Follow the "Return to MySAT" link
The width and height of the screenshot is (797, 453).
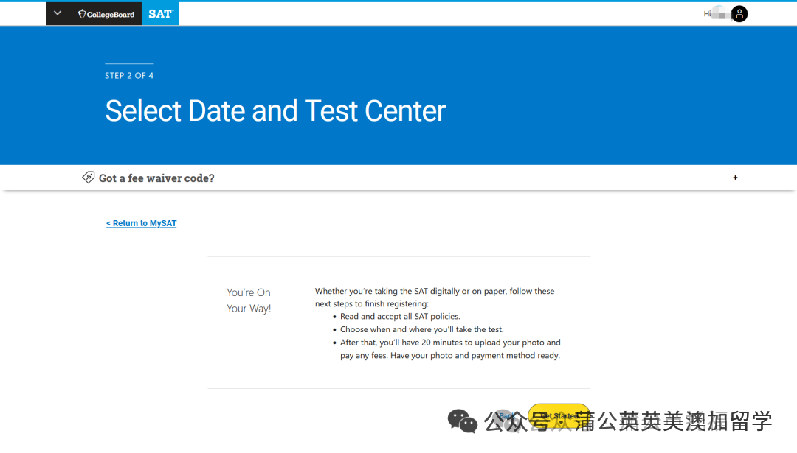[141, 223]
